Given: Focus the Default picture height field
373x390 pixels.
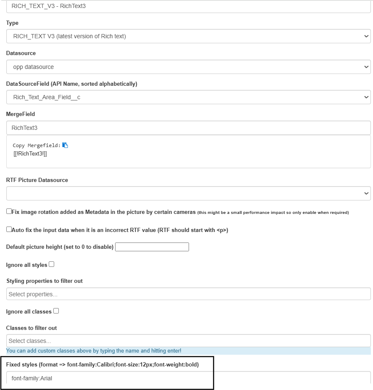Looking at the screenshot, I should click(x=152, y=247).
